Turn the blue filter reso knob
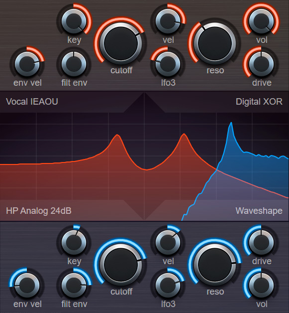 (215, 265)
